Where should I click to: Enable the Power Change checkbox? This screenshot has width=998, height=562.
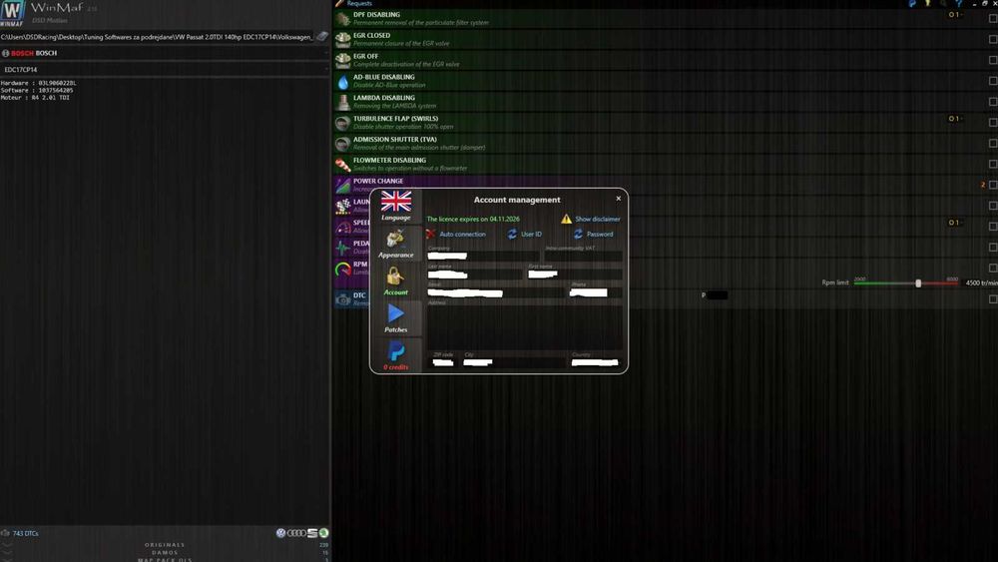992,186
